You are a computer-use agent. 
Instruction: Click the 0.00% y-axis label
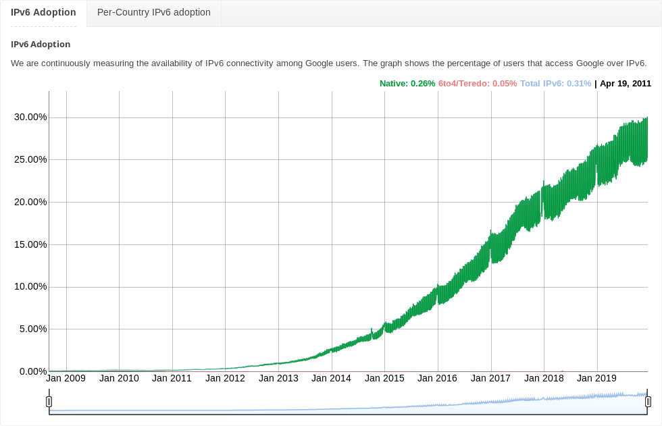pos(33,371)
